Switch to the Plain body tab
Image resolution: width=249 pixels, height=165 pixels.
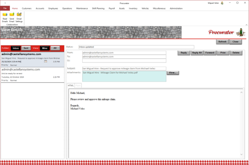[78, 85]
